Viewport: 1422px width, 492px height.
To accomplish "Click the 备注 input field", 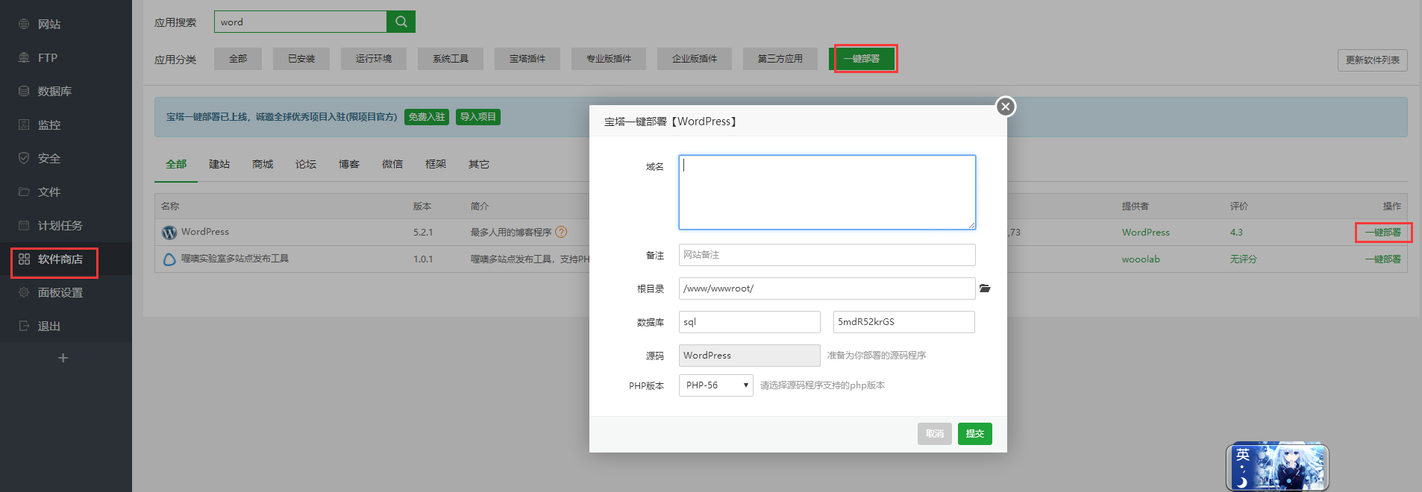I will coord(827,255).
